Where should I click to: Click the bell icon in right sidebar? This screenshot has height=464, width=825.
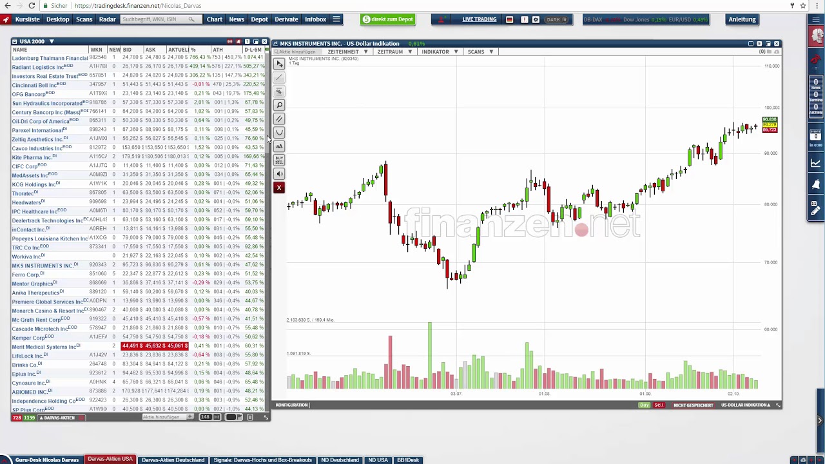click(x=815, y=185)
